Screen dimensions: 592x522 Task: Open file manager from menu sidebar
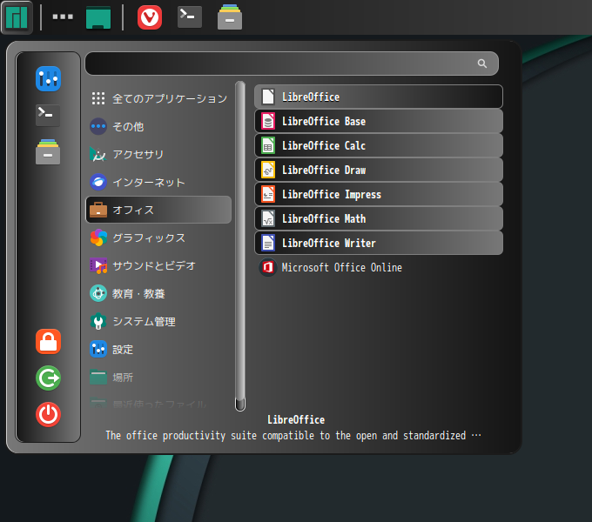48,151
